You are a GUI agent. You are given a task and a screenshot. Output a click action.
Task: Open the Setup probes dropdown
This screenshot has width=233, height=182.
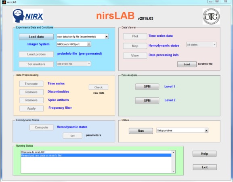click(183, 130)
